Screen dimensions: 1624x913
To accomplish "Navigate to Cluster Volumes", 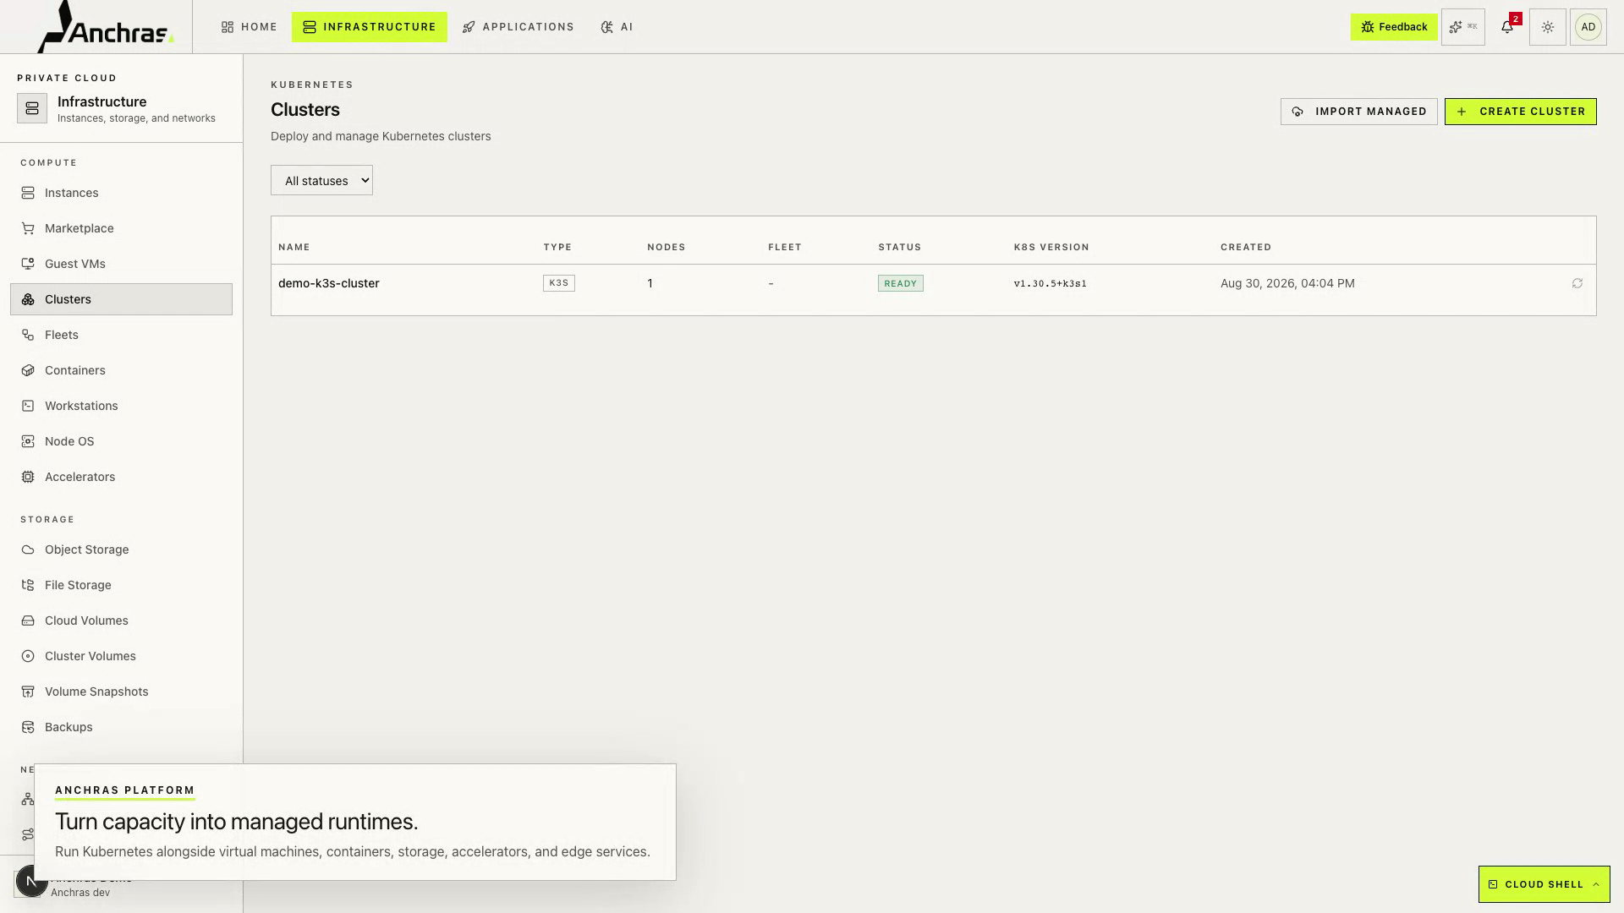I will click(121, 656).
